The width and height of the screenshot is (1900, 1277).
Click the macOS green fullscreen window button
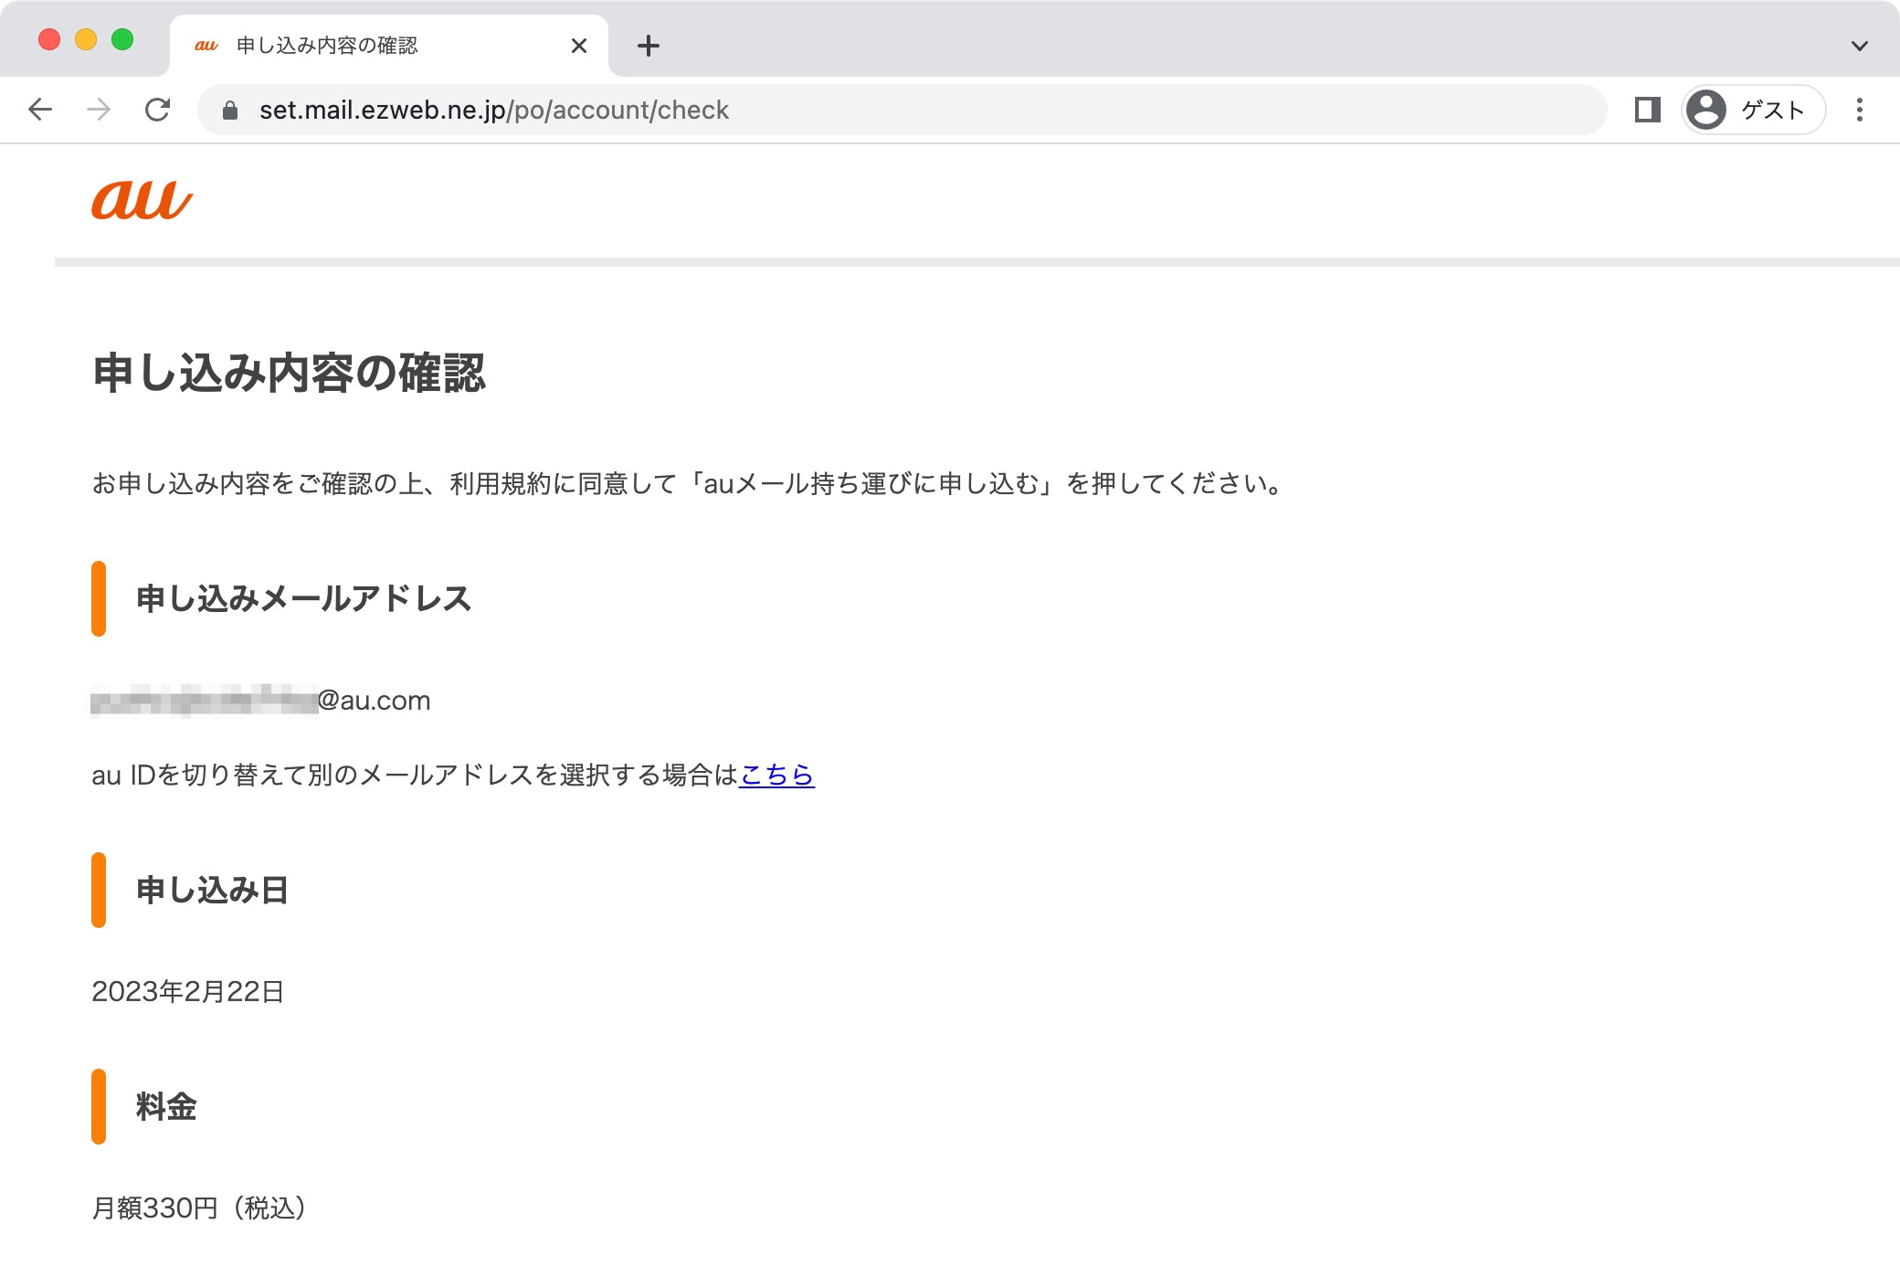pyautogui.click(x=122, y=39)
